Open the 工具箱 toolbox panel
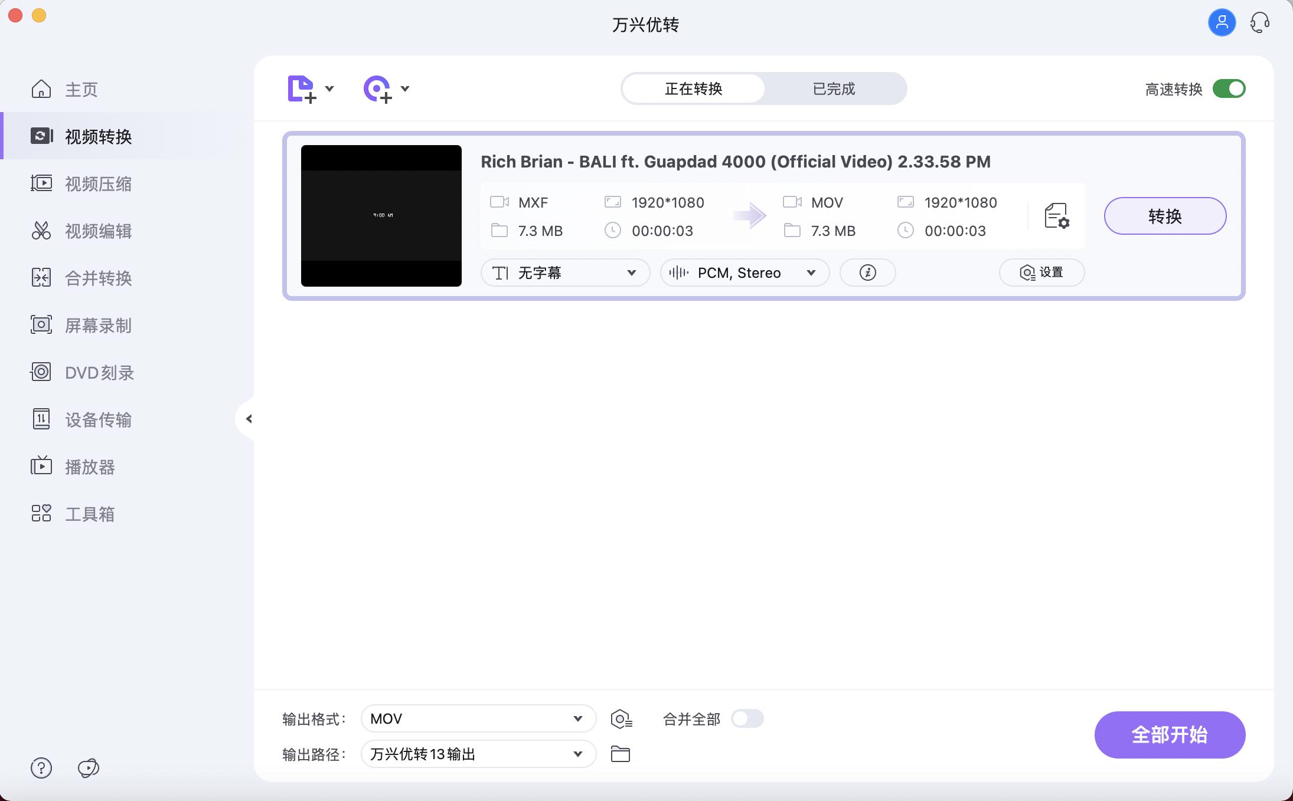This screenshot has width=1293, height=801. tap(90, 514)
